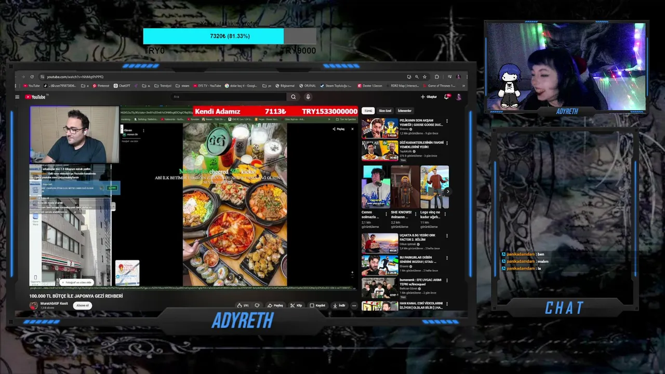Reload the page in browser toolbar
The height and width of the screenshot is (374, 665).
pos(32,77)
